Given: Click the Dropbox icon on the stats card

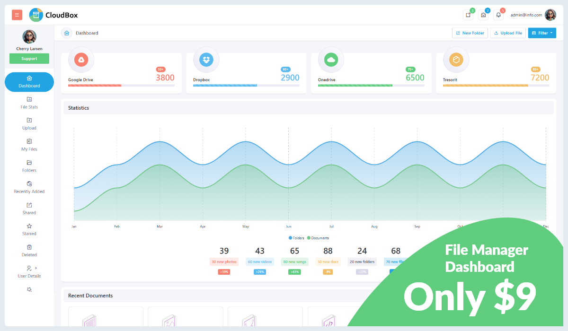Looking at the screenshot, I should click(x=206, y=60).
